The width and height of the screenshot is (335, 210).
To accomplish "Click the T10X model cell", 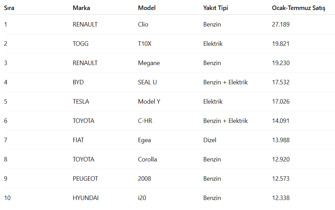I will [x=145, y=44].
